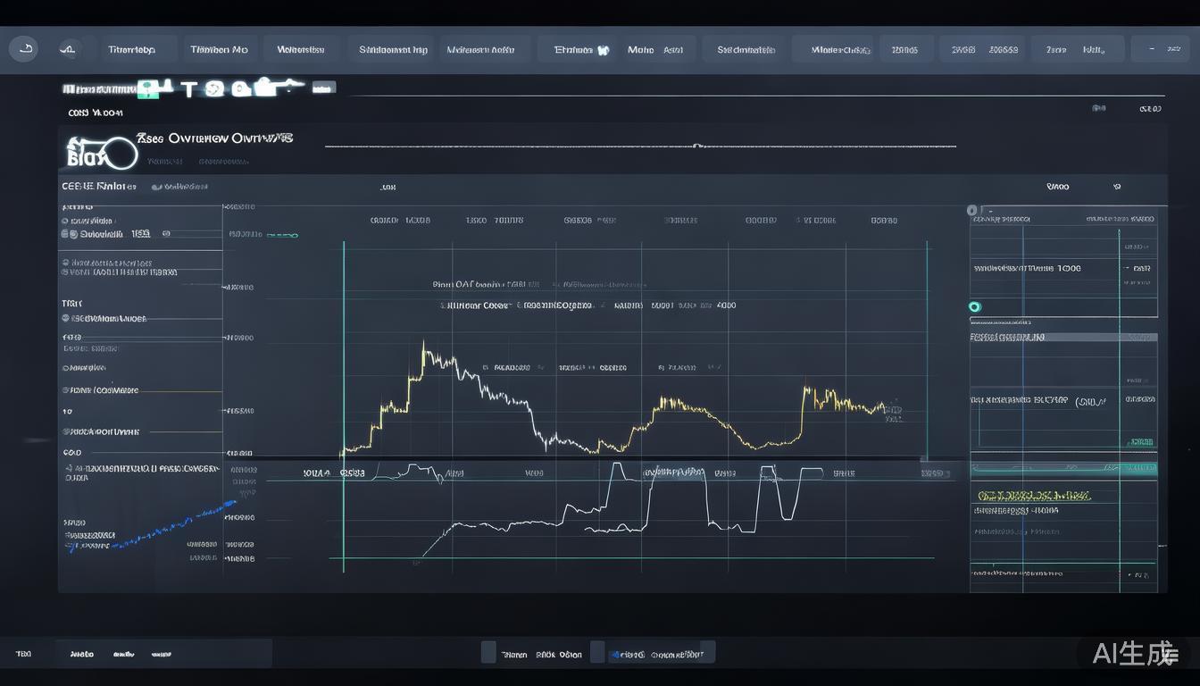Toggle the teal indicator circle in right panel
1200x686 pixels.
[974, 305]
